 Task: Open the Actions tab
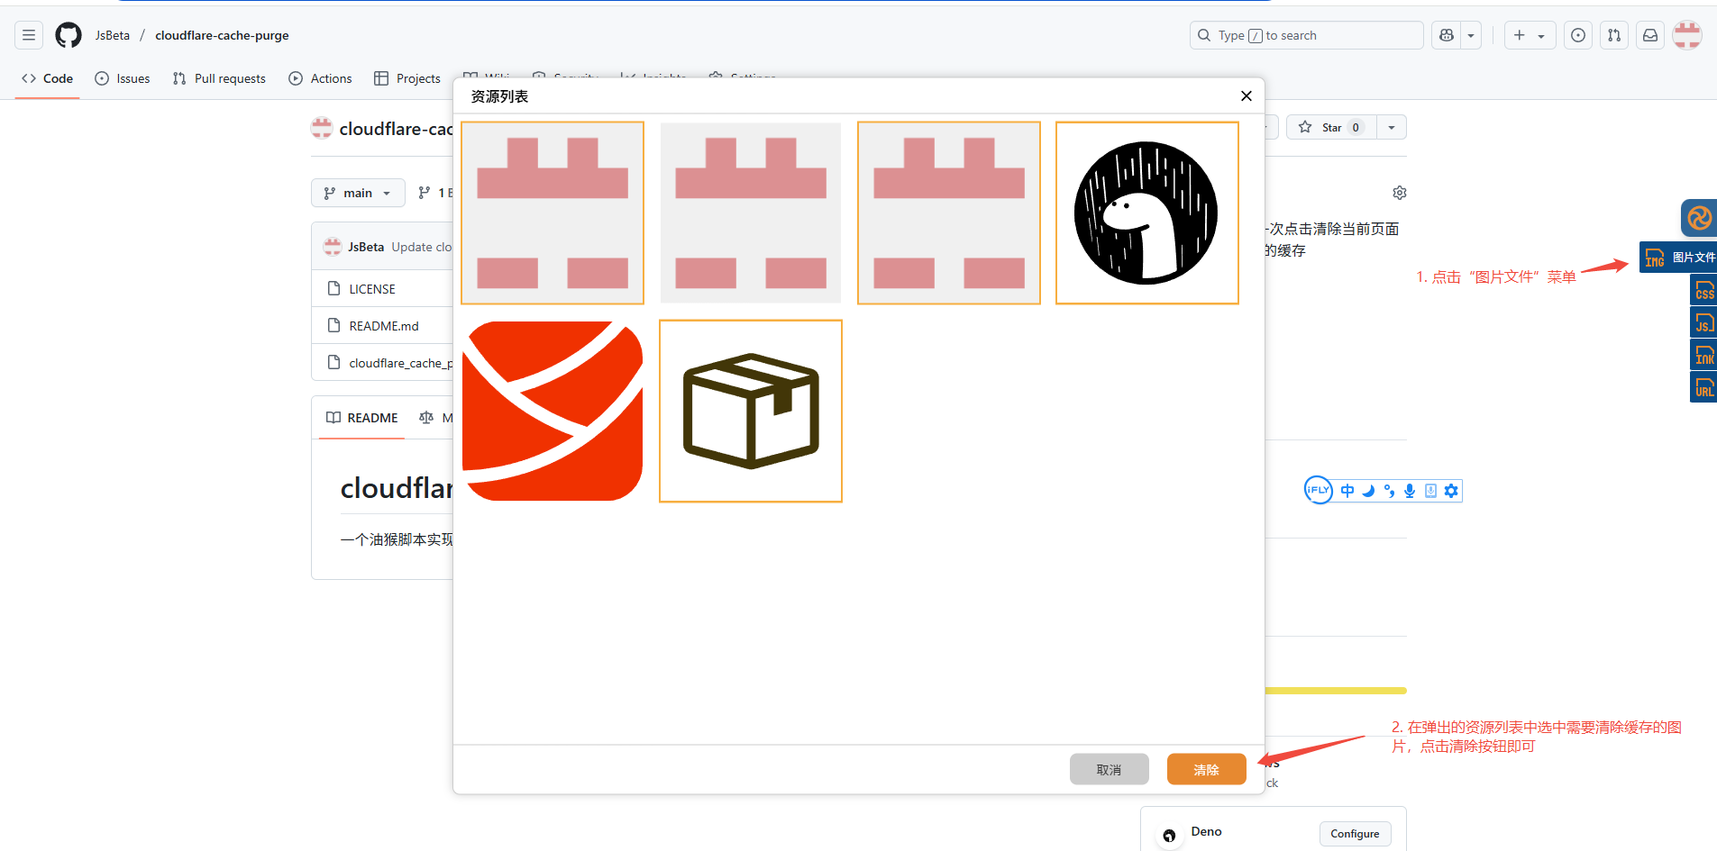coord(320,78)
